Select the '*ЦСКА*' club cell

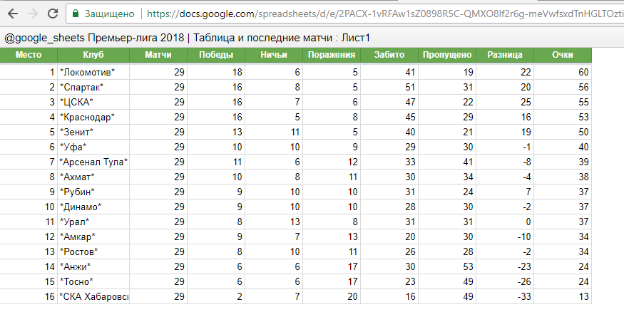tap(93, 102)
